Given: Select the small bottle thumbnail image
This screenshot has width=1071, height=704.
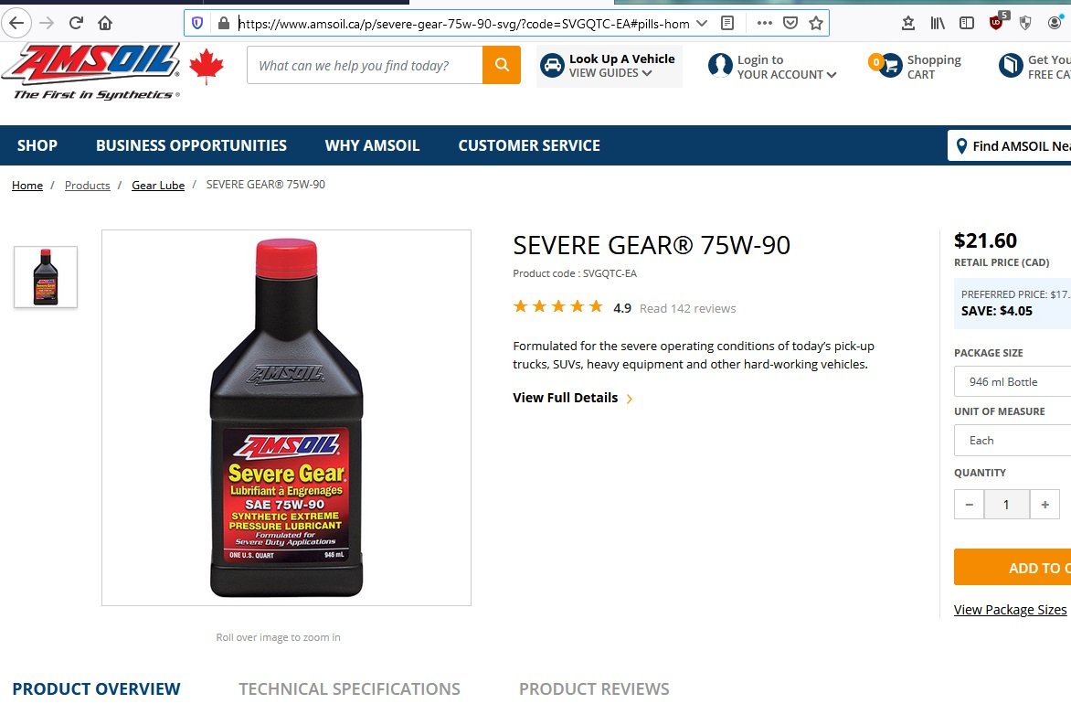Looking at the screenshot, I should [46, 277].
